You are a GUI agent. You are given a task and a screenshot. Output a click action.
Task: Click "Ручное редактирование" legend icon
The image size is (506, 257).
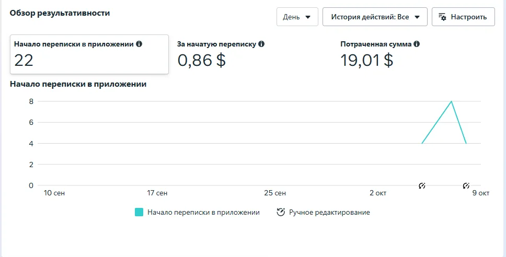coord(281,212)
